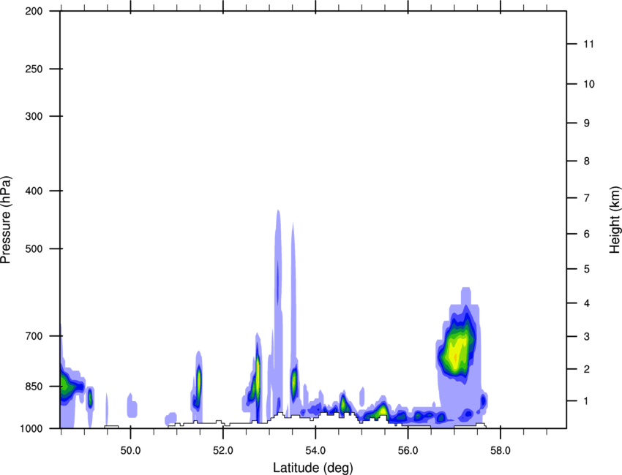Click the 'Latitude (deg)' axis title
Screen dimensions: 622x475
312,468
